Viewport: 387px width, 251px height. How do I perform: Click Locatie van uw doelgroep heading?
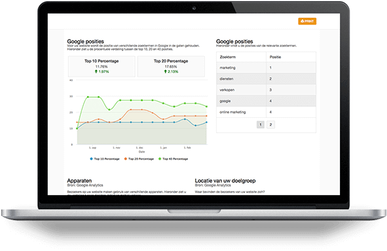tap(225, 181)
